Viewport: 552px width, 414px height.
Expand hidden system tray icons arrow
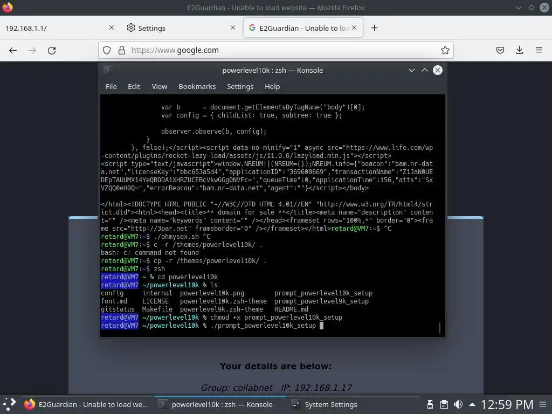point(472,404)
